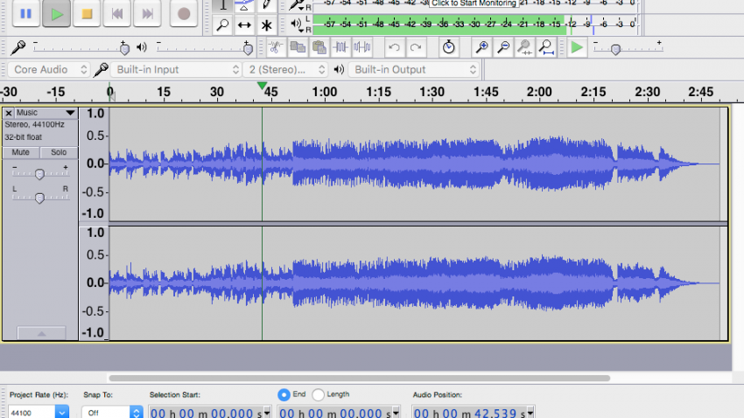Undo the last action

[x=394, y=47]
